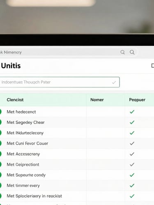Click green status dot beside Met Supeurne condy
Screen dimensions: 154x205
coord(0,175)
